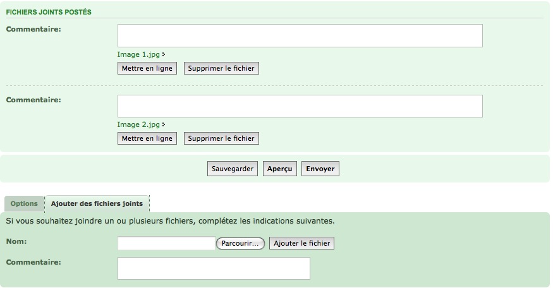
Task: Send the message with Envoyer
Action: click(320, 169)
